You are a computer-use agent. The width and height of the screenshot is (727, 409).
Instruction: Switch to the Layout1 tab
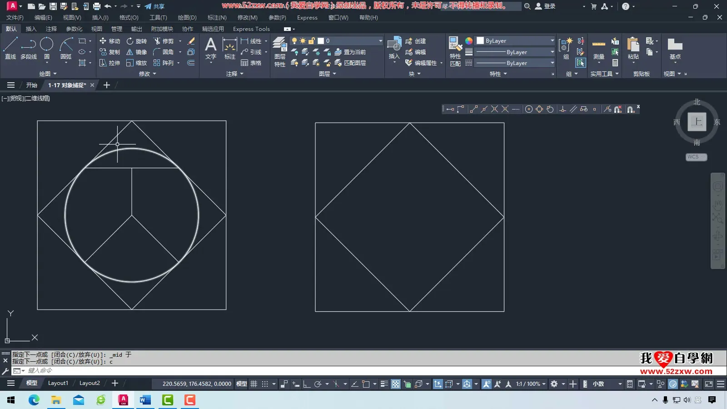tap(58, 383)
